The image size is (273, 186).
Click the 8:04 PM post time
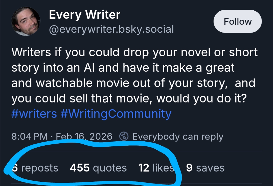(x=30, y=137)
